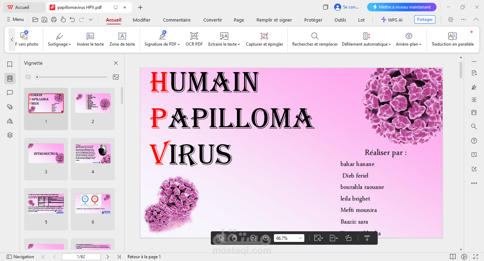484x261 pixels.
Task: Click the Se connecter account button
Action: pyautogui.click(x=347, y=7)
